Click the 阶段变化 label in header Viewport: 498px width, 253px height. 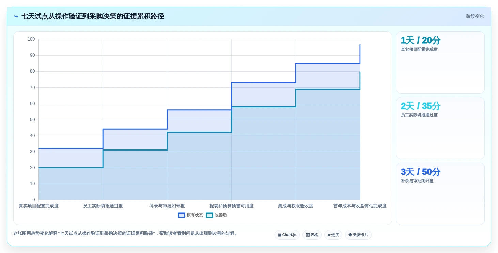click(475, 16)
